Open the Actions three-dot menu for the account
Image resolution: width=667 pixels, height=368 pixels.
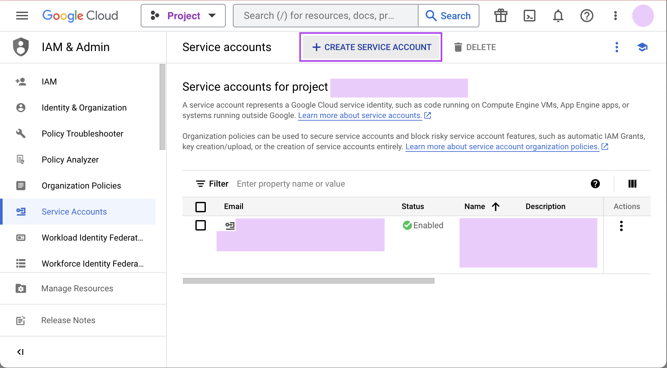click(621, 226)
